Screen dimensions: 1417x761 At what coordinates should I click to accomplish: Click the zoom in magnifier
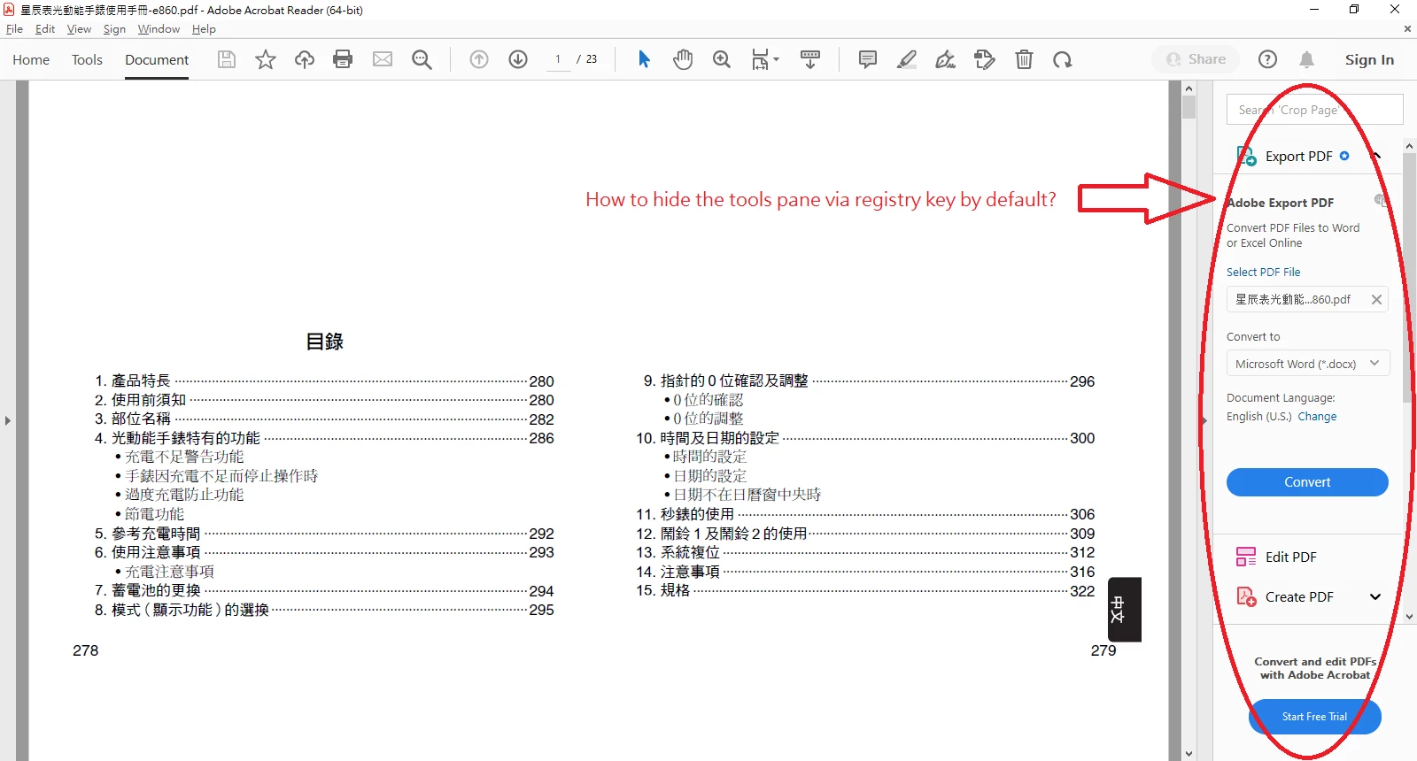[722, 59]
